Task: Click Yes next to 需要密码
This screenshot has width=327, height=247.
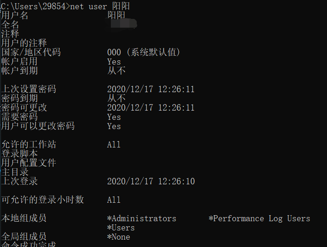Action: (x=114, y=117)
